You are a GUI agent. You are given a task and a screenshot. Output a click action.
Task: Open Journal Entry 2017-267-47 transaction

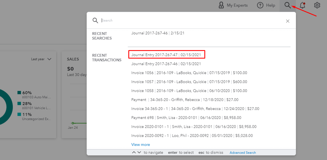tap(166, 55)
